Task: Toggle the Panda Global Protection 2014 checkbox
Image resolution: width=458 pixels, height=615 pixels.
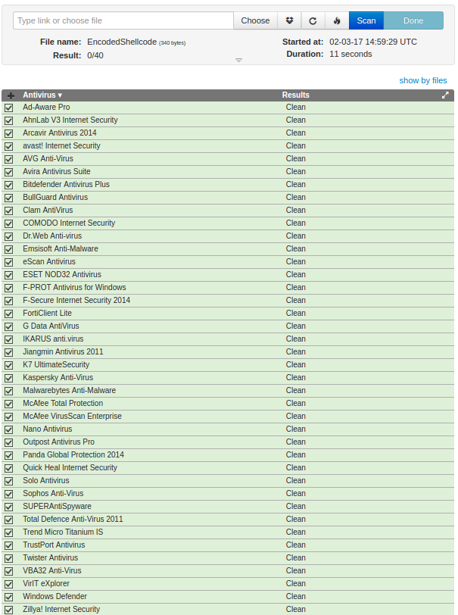Action: [9, 455]
